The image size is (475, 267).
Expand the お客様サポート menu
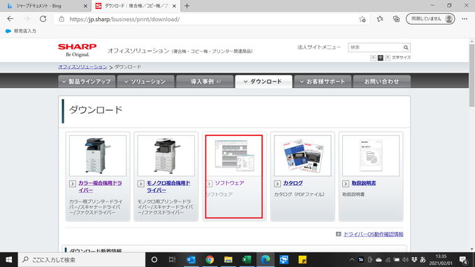pyautogui.click(x=323, y=82)
